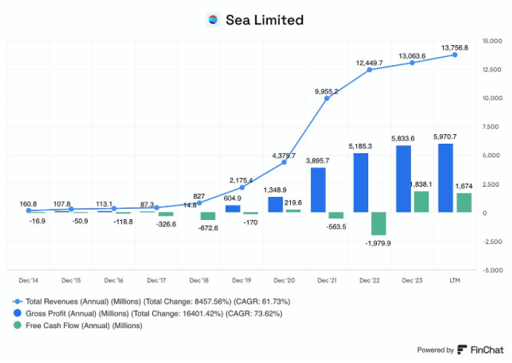Select the Dec '21 revenue point 9,955.2
This screenshot has width=512, height=363.
(326, 98)
